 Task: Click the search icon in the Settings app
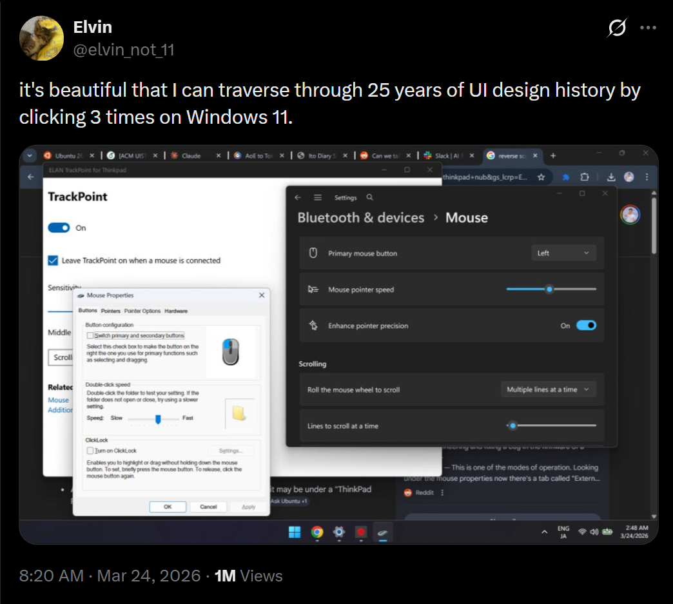(369, 197)
